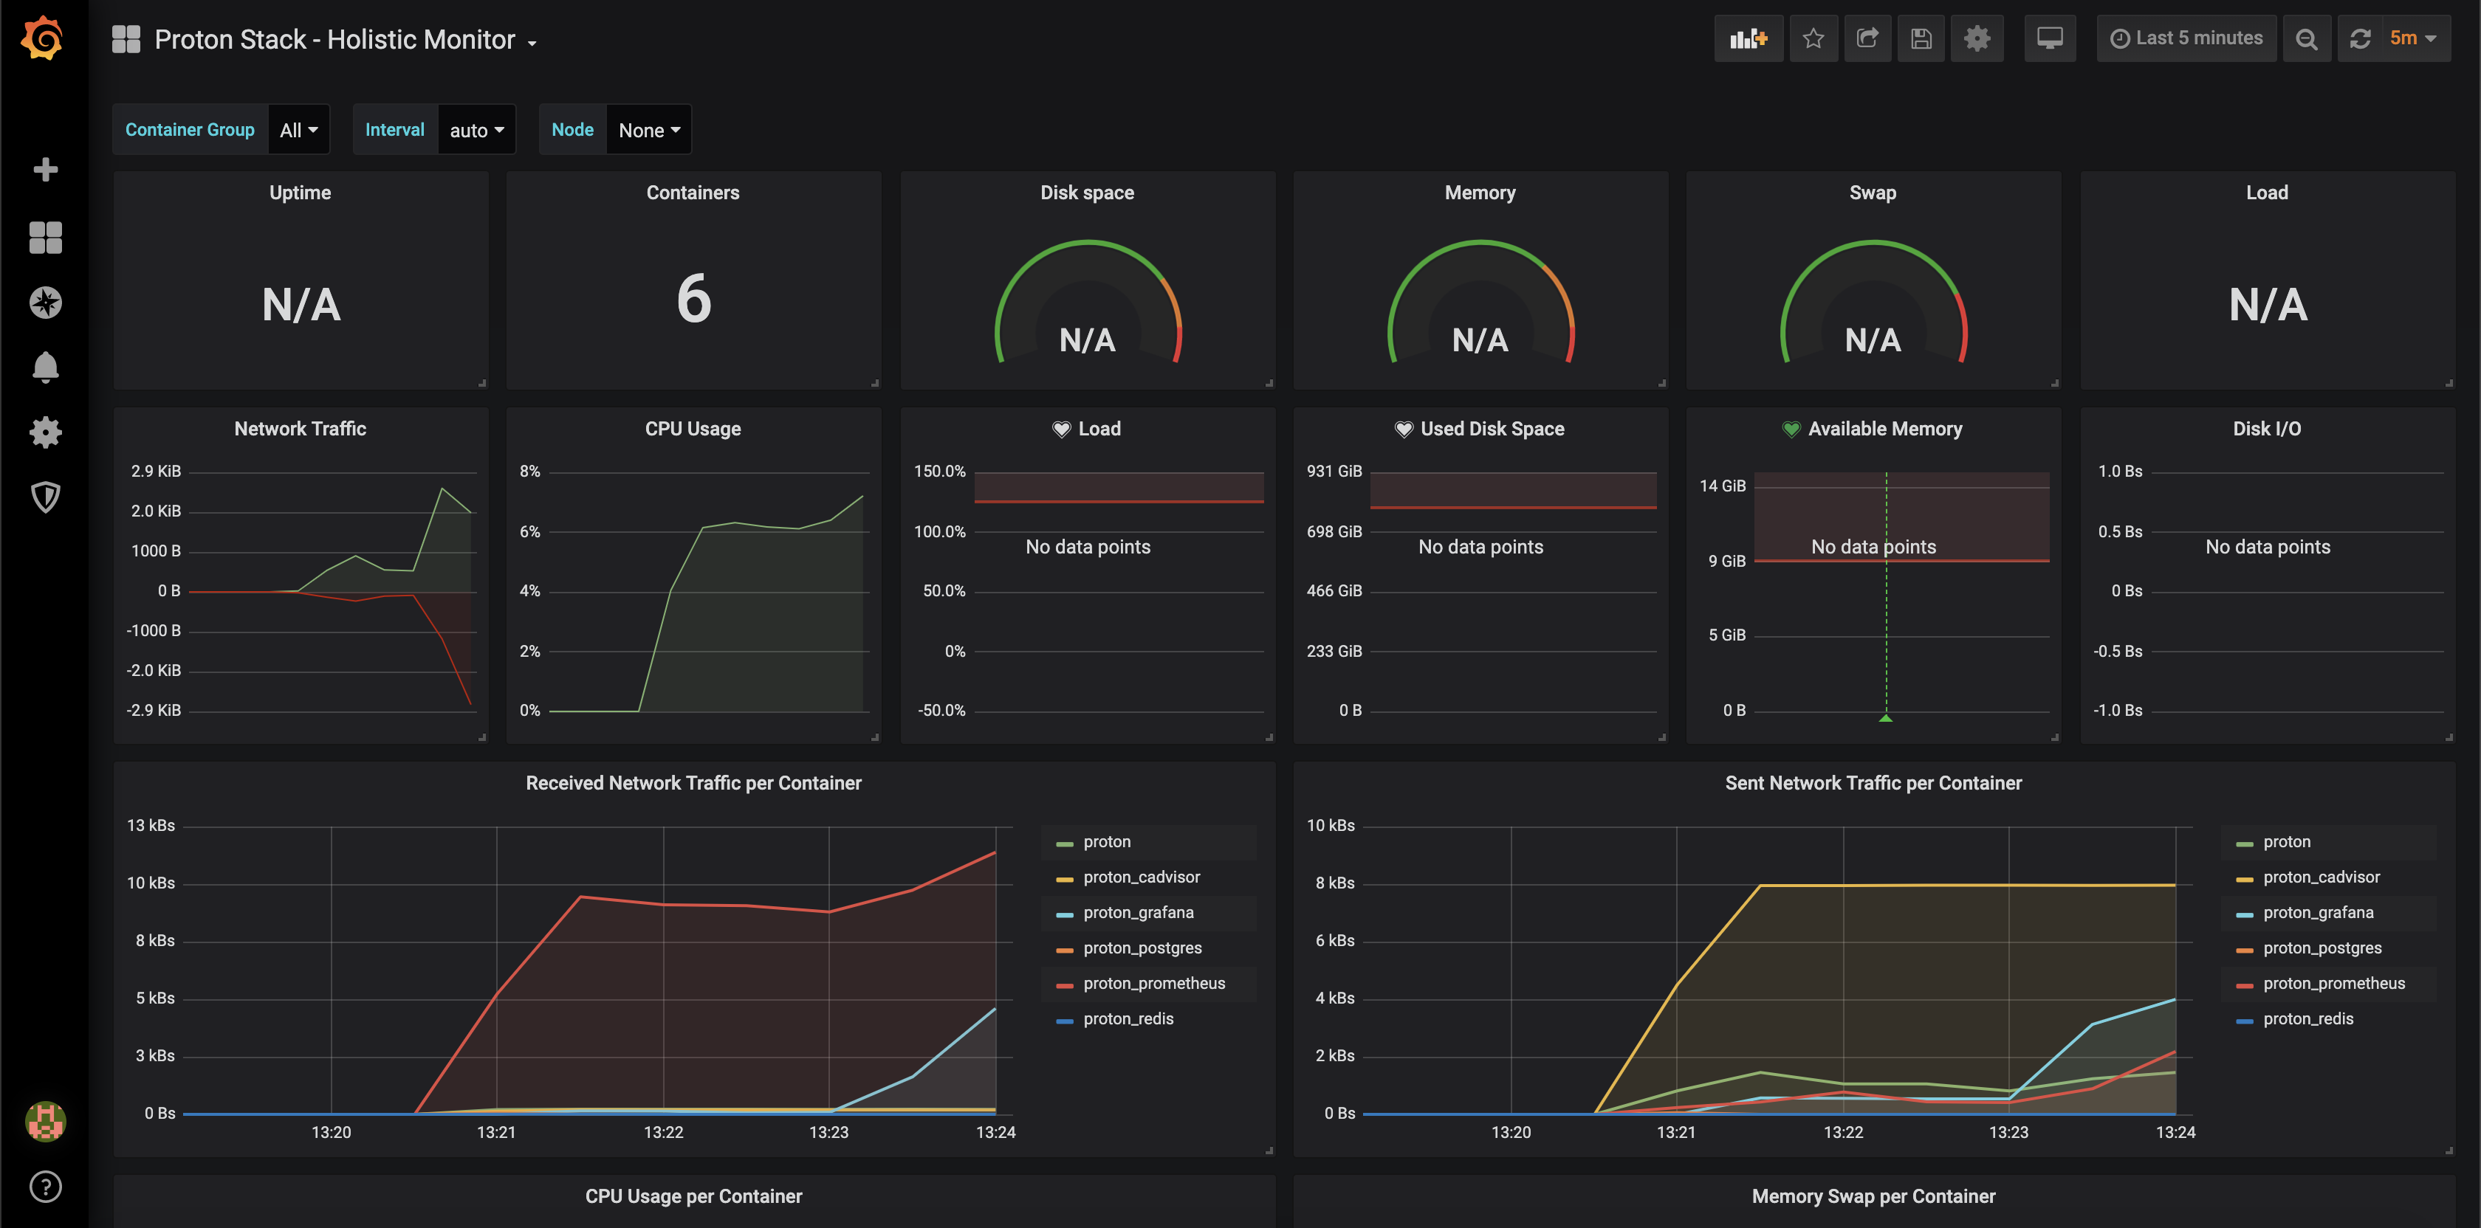Open the Last 5 minutes time picker
The height and width of the screenshot is (1228, 2481).
click(x=2186, y=38)
